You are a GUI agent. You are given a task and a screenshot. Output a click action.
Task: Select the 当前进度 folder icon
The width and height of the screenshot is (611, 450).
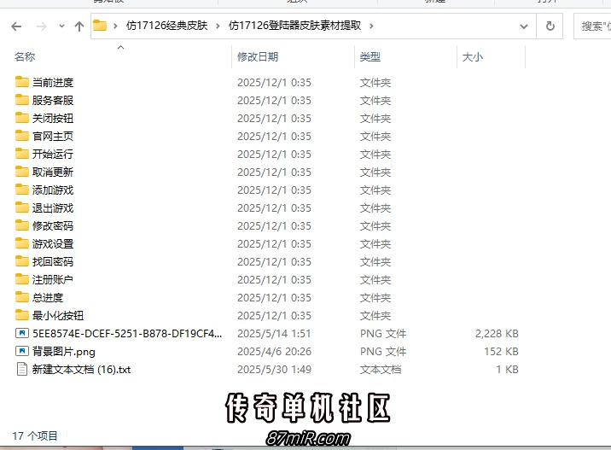(x=22, y=82)
